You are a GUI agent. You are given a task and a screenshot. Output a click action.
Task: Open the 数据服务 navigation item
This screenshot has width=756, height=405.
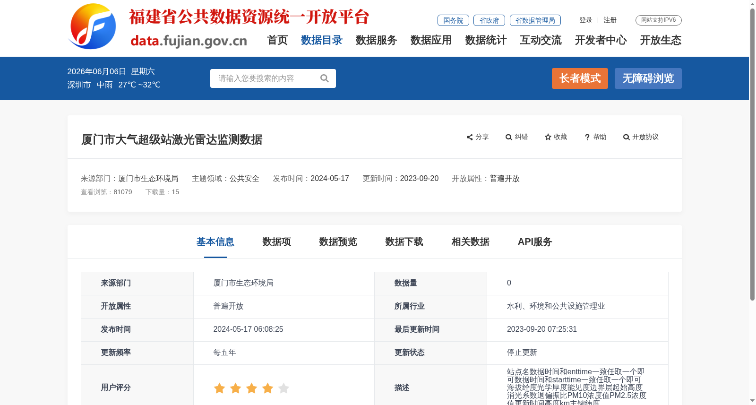click(377, 40)
